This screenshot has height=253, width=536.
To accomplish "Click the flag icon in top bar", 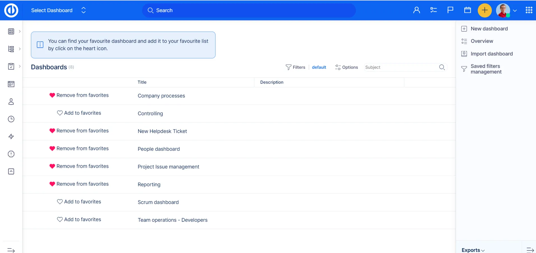I will (450, 10).
